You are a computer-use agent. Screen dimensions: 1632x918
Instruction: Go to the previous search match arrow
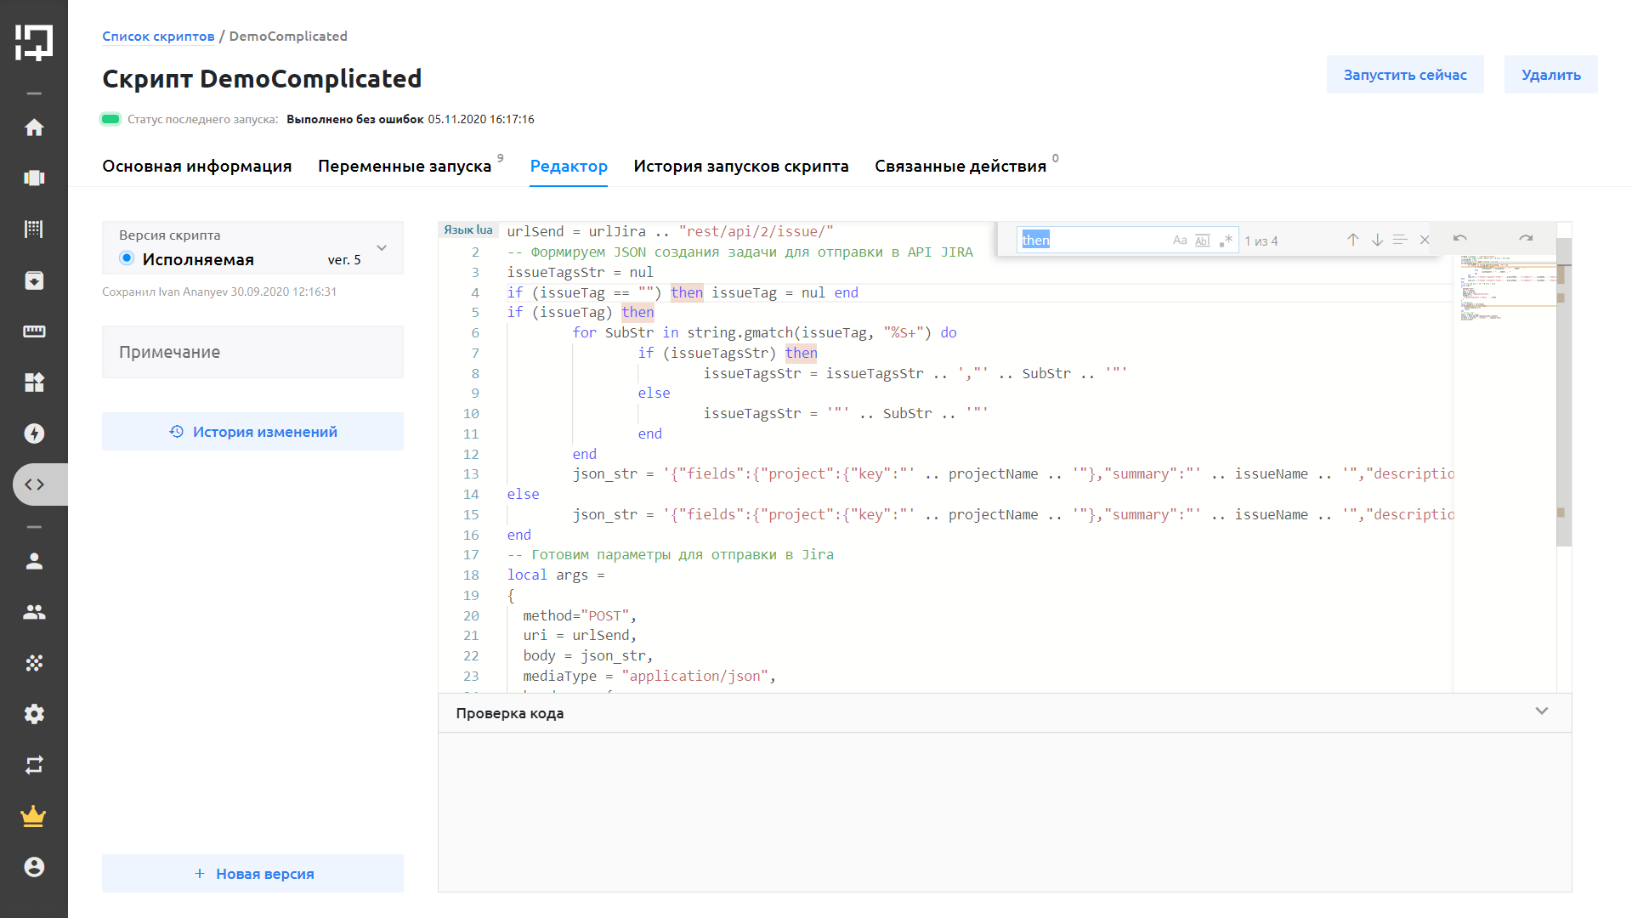1353,241
